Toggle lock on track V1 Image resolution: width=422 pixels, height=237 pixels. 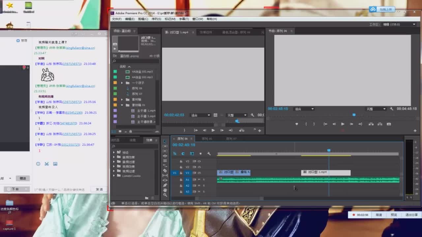pos(181,173)
